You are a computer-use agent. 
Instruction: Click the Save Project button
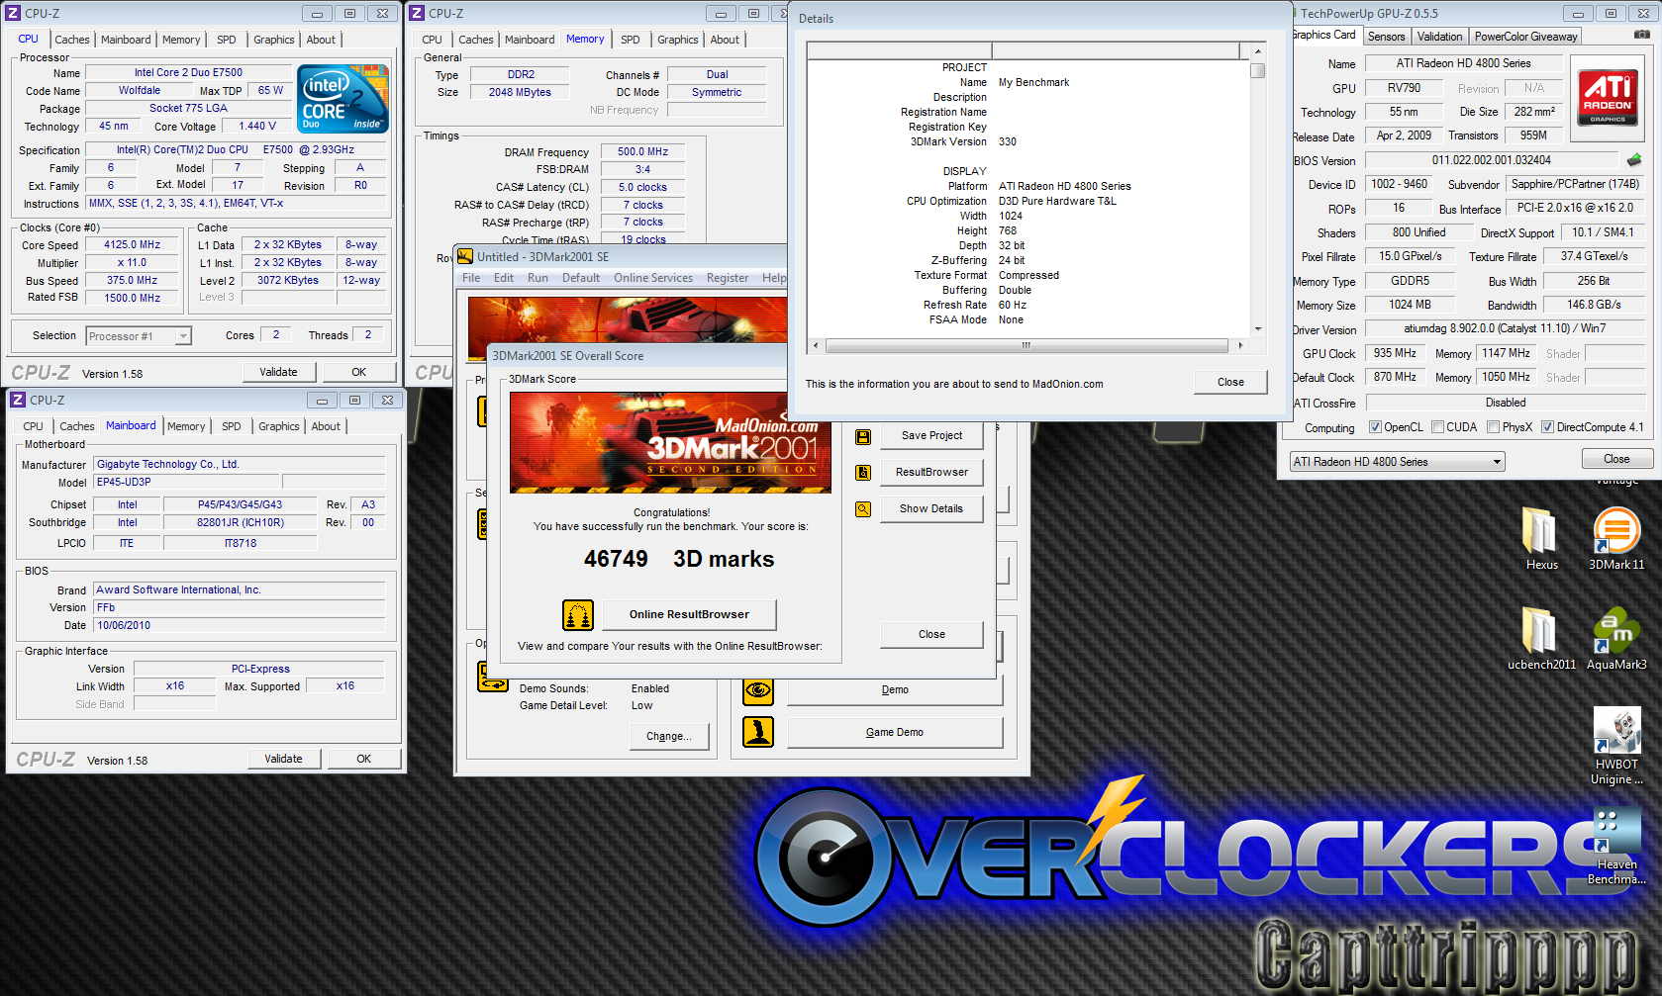(931, 436)
